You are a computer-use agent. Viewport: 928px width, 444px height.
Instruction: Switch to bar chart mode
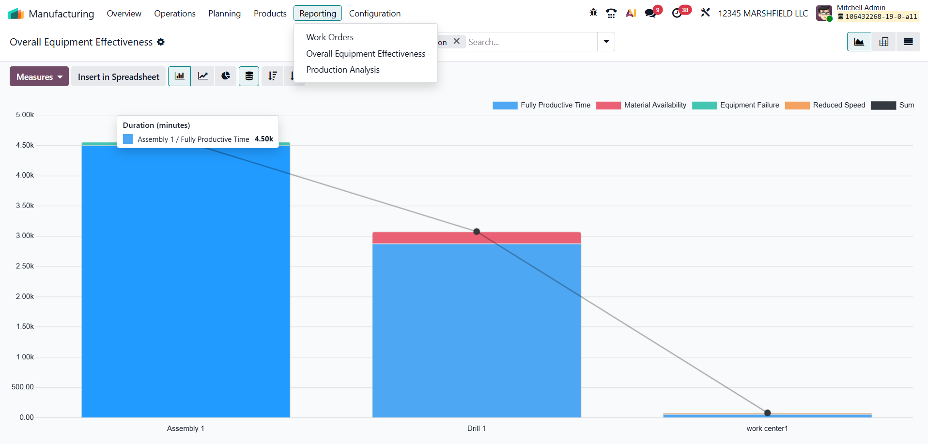(179, 77)
